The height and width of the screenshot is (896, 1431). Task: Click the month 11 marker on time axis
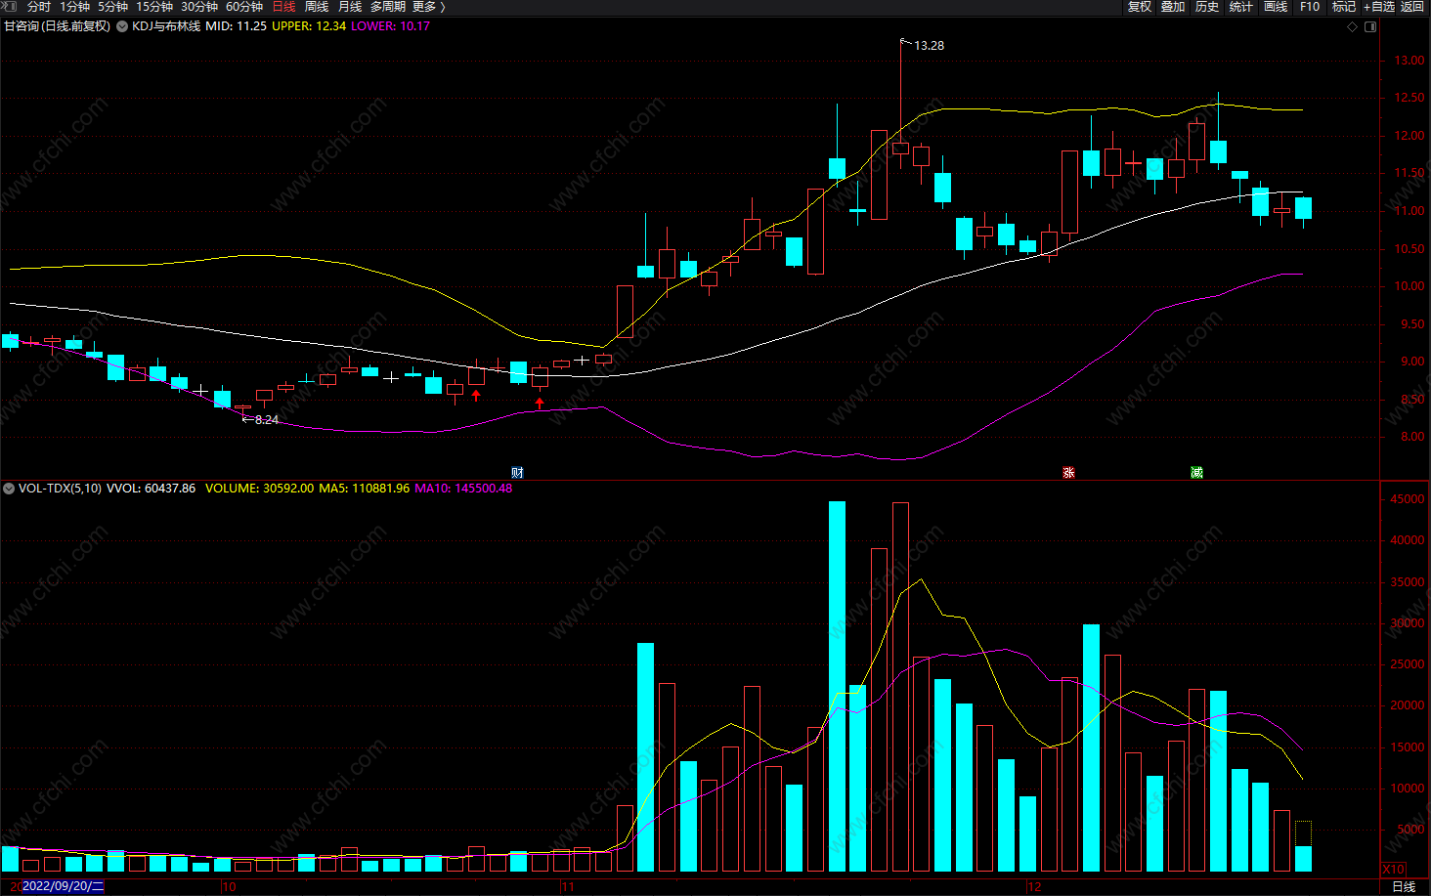(x=568, y=887)
